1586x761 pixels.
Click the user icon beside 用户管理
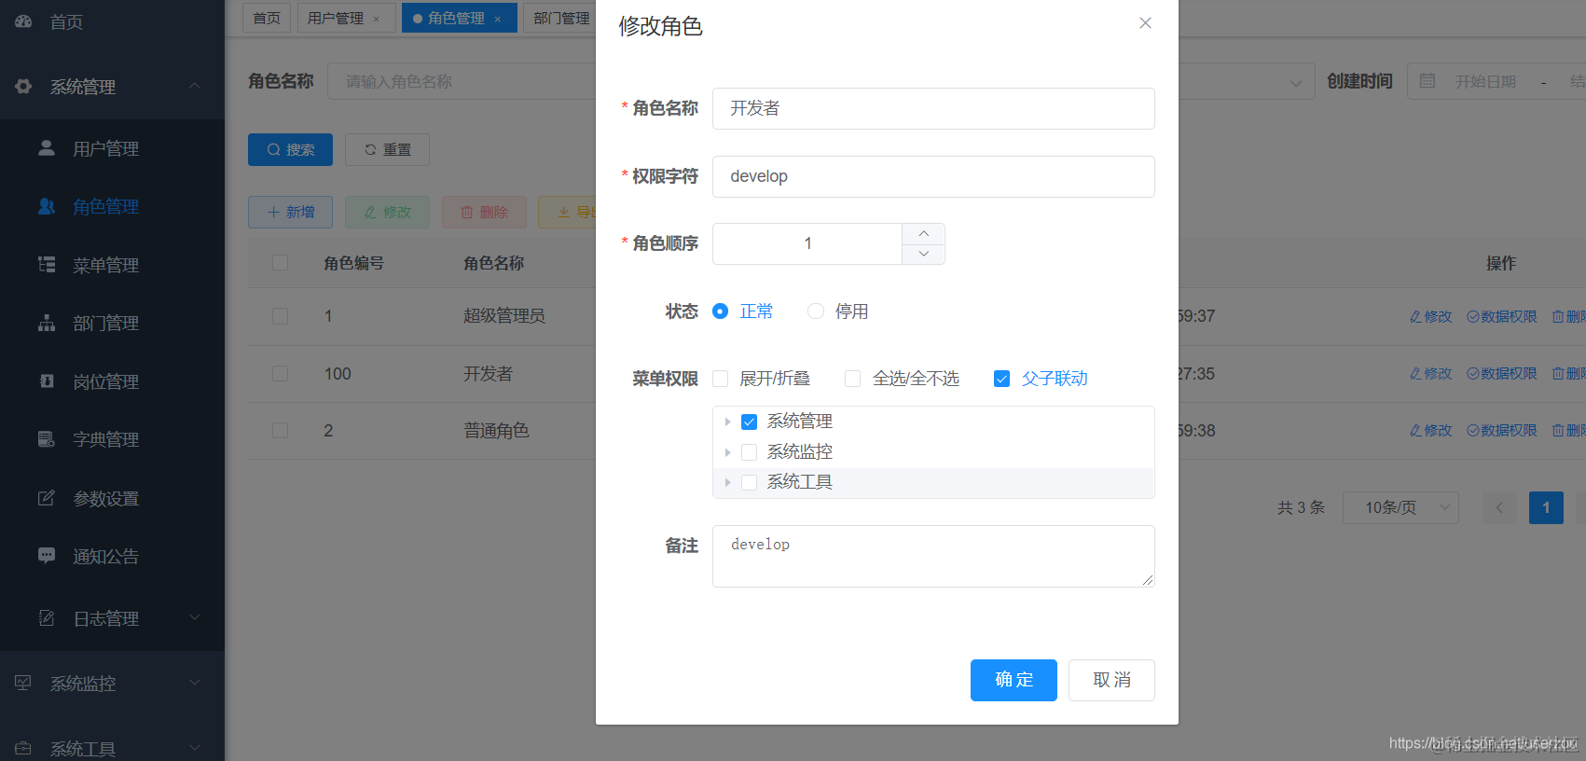(x=47, y=148)
